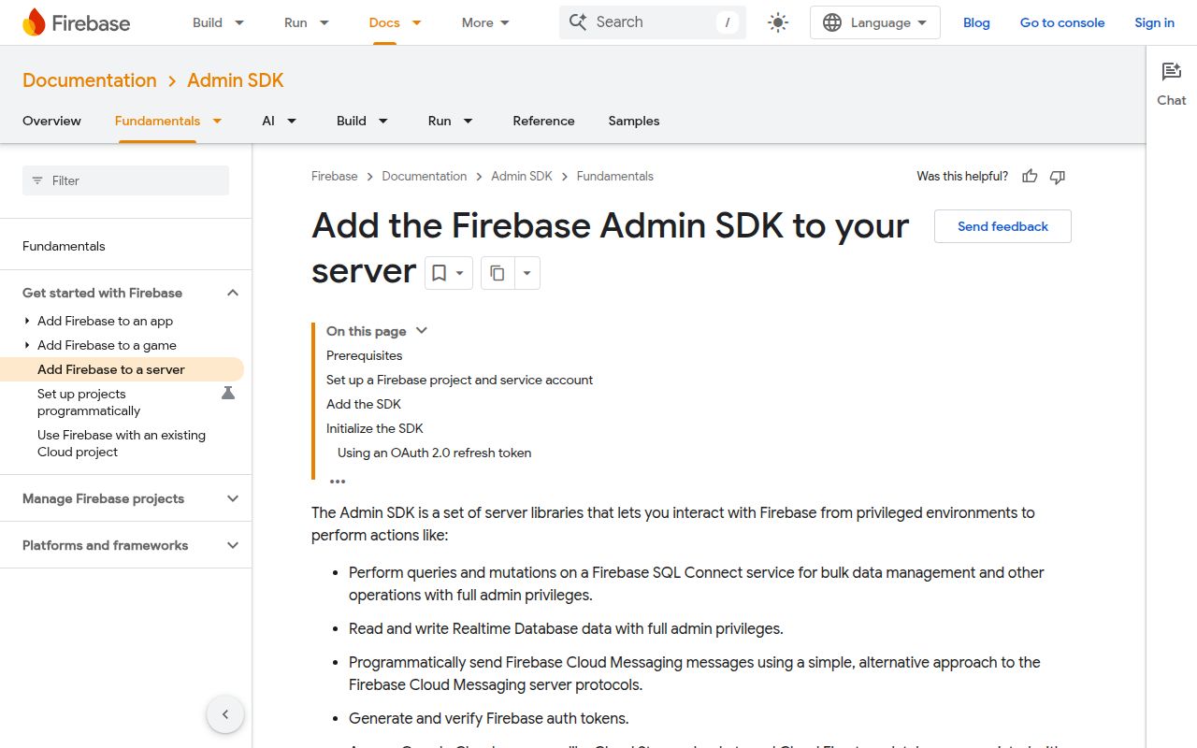
Task: Jump to Initialize the SDK section
Action: (374, 428)
